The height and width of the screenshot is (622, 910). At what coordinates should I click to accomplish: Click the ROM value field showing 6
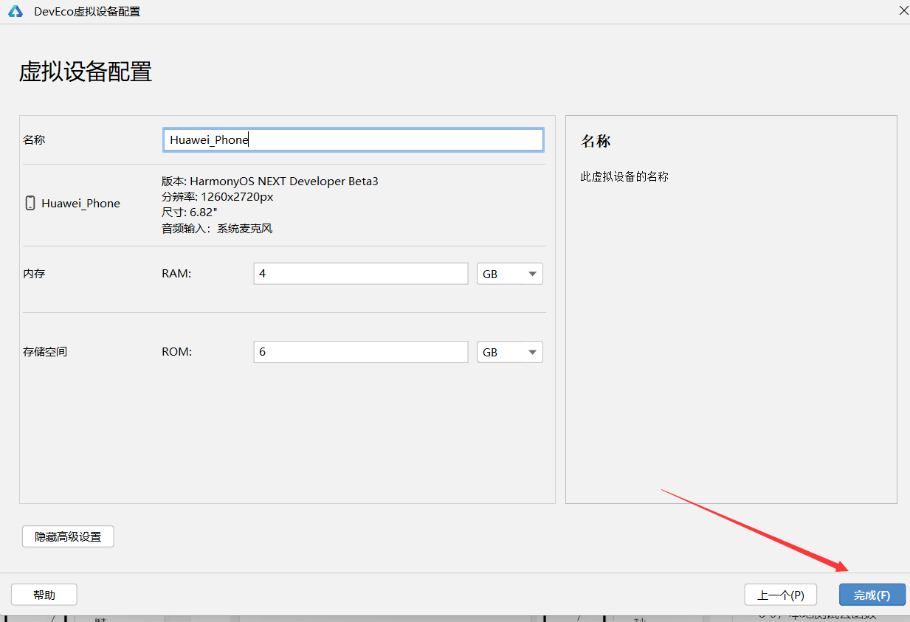(x=361, y=352)
